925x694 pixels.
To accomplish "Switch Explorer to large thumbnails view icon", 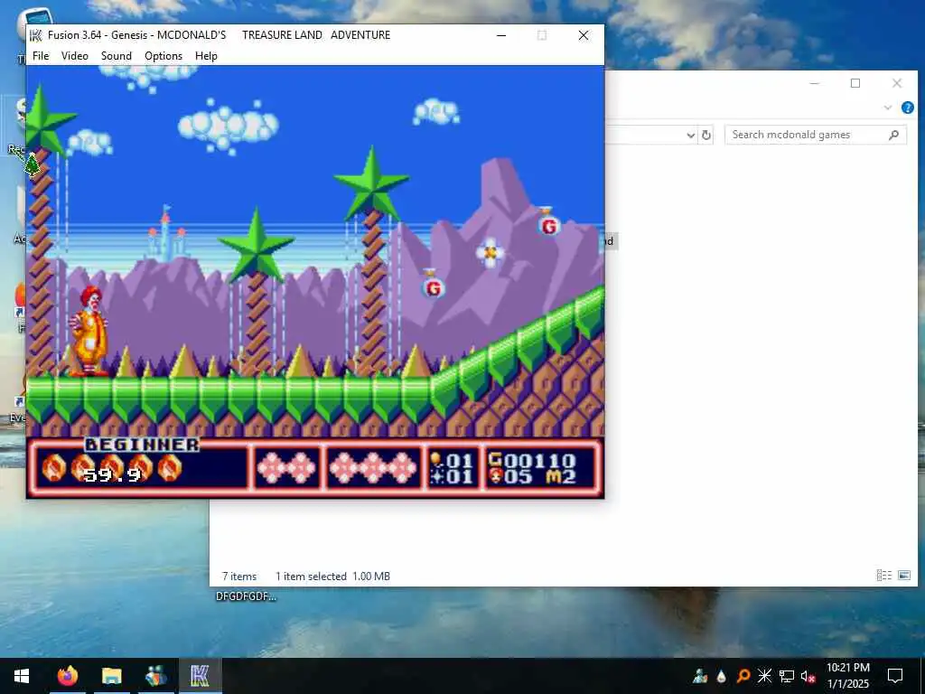I will (903, 576).
